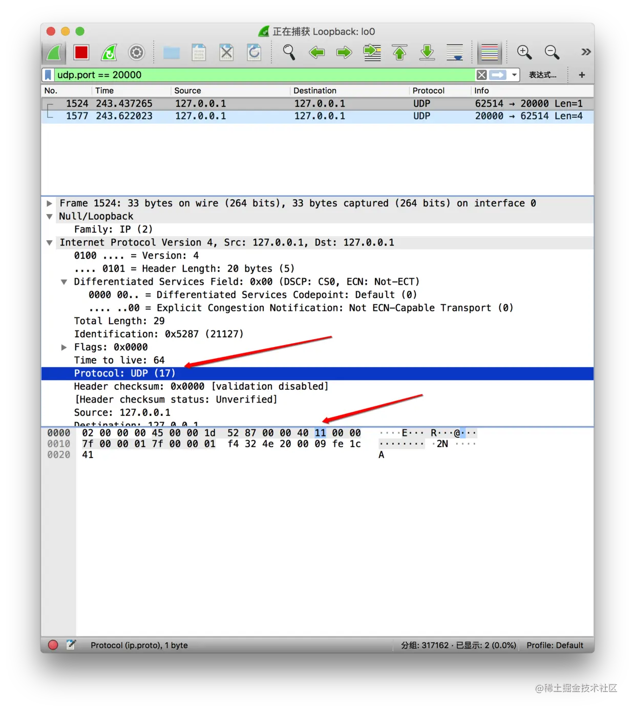This screenshot has width=635, height=711.
Task: Sort by the No. column header
Action: coord(66,91)
